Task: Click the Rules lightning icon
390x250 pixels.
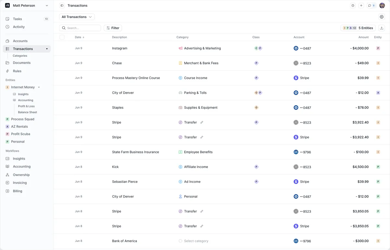Action: 7,71
